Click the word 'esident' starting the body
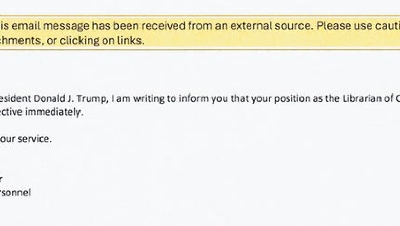This screenshot has height=226, width=400. (15, 99)
